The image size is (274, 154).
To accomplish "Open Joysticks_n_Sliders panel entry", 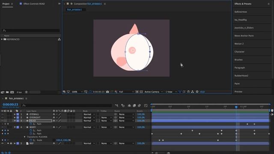I will (244, 28).
